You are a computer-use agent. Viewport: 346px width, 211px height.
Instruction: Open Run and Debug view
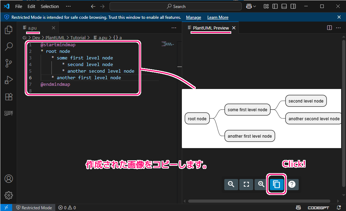point(9,80)
